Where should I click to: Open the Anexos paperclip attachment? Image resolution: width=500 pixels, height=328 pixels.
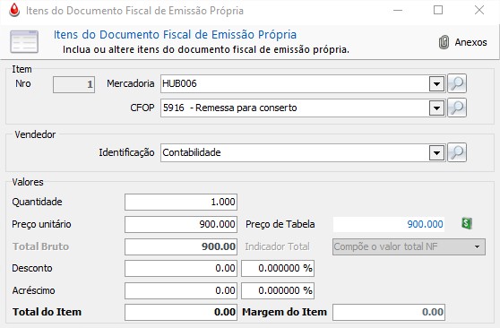point(444,42)
